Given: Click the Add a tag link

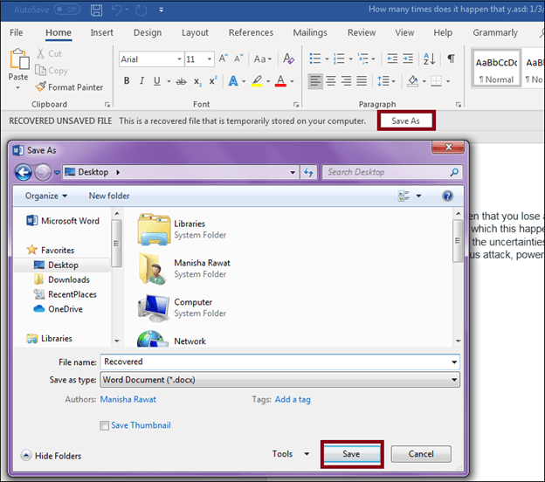Looking at the screenshot, I should click(293, 400).
